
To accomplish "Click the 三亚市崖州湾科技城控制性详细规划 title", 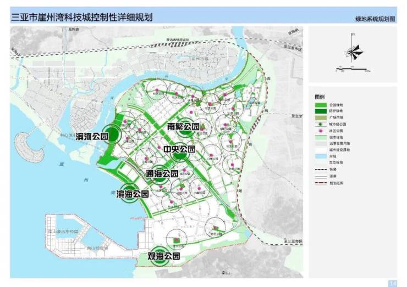I will [x=82, y=16].
